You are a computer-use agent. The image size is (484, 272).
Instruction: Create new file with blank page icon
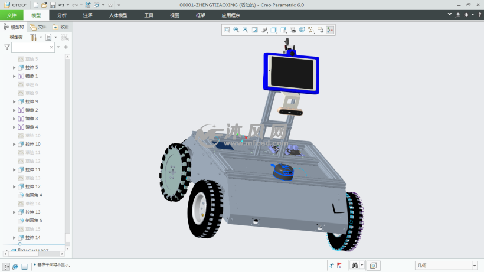click(x=36, y=5)
